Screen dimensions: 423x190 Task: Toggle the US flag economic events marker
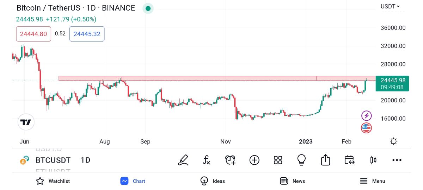point(367,128)
